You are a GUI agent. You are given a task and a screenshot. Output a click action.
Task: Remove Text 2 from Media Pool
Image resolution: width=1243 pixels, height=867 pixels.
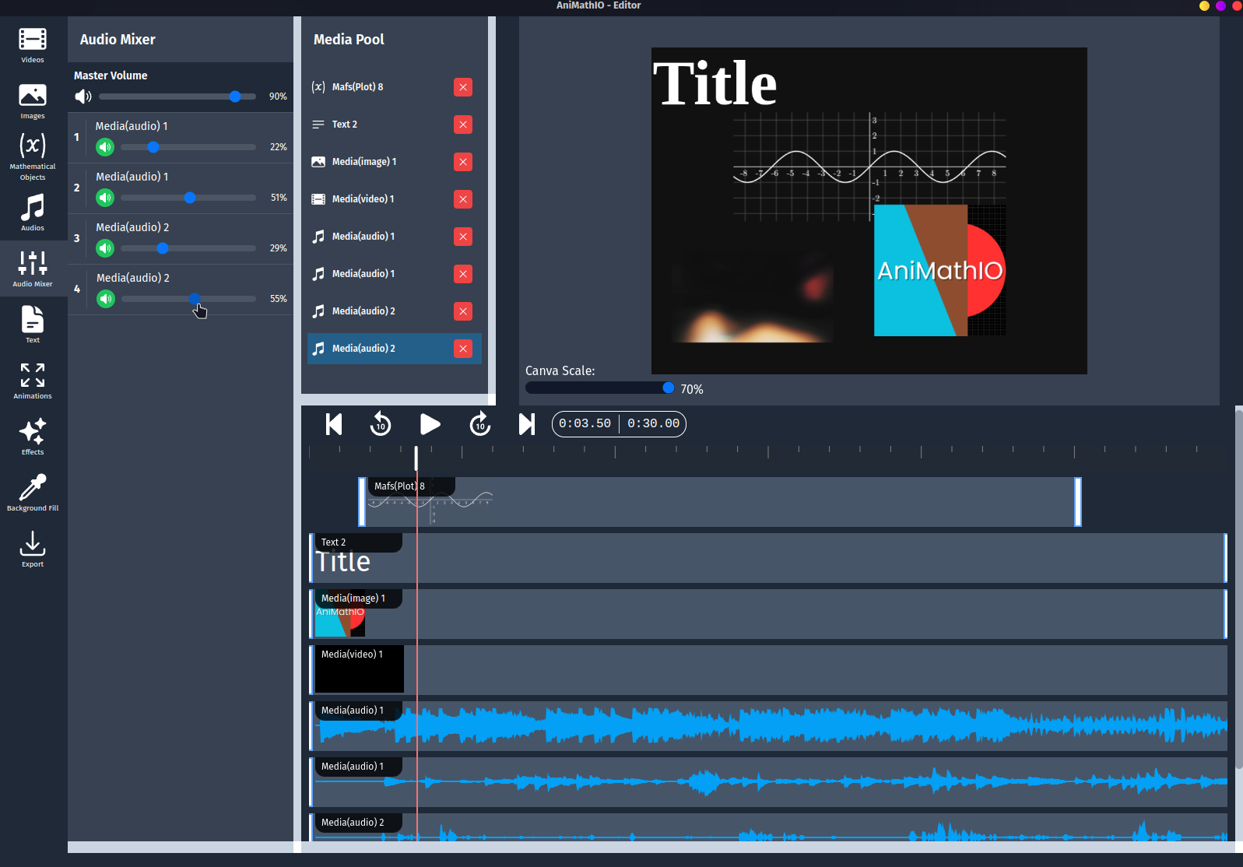[x=463, y=125]
